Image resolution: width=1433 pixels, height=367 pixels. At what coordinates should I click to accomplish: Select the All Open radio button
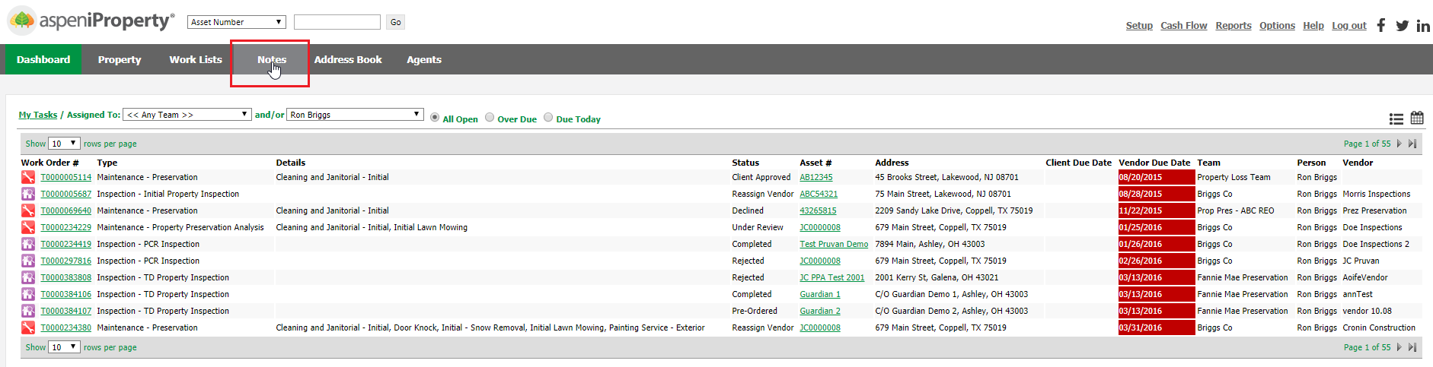coord(435,118)
